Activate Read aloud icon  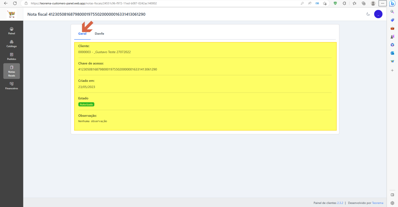(310, 3)
